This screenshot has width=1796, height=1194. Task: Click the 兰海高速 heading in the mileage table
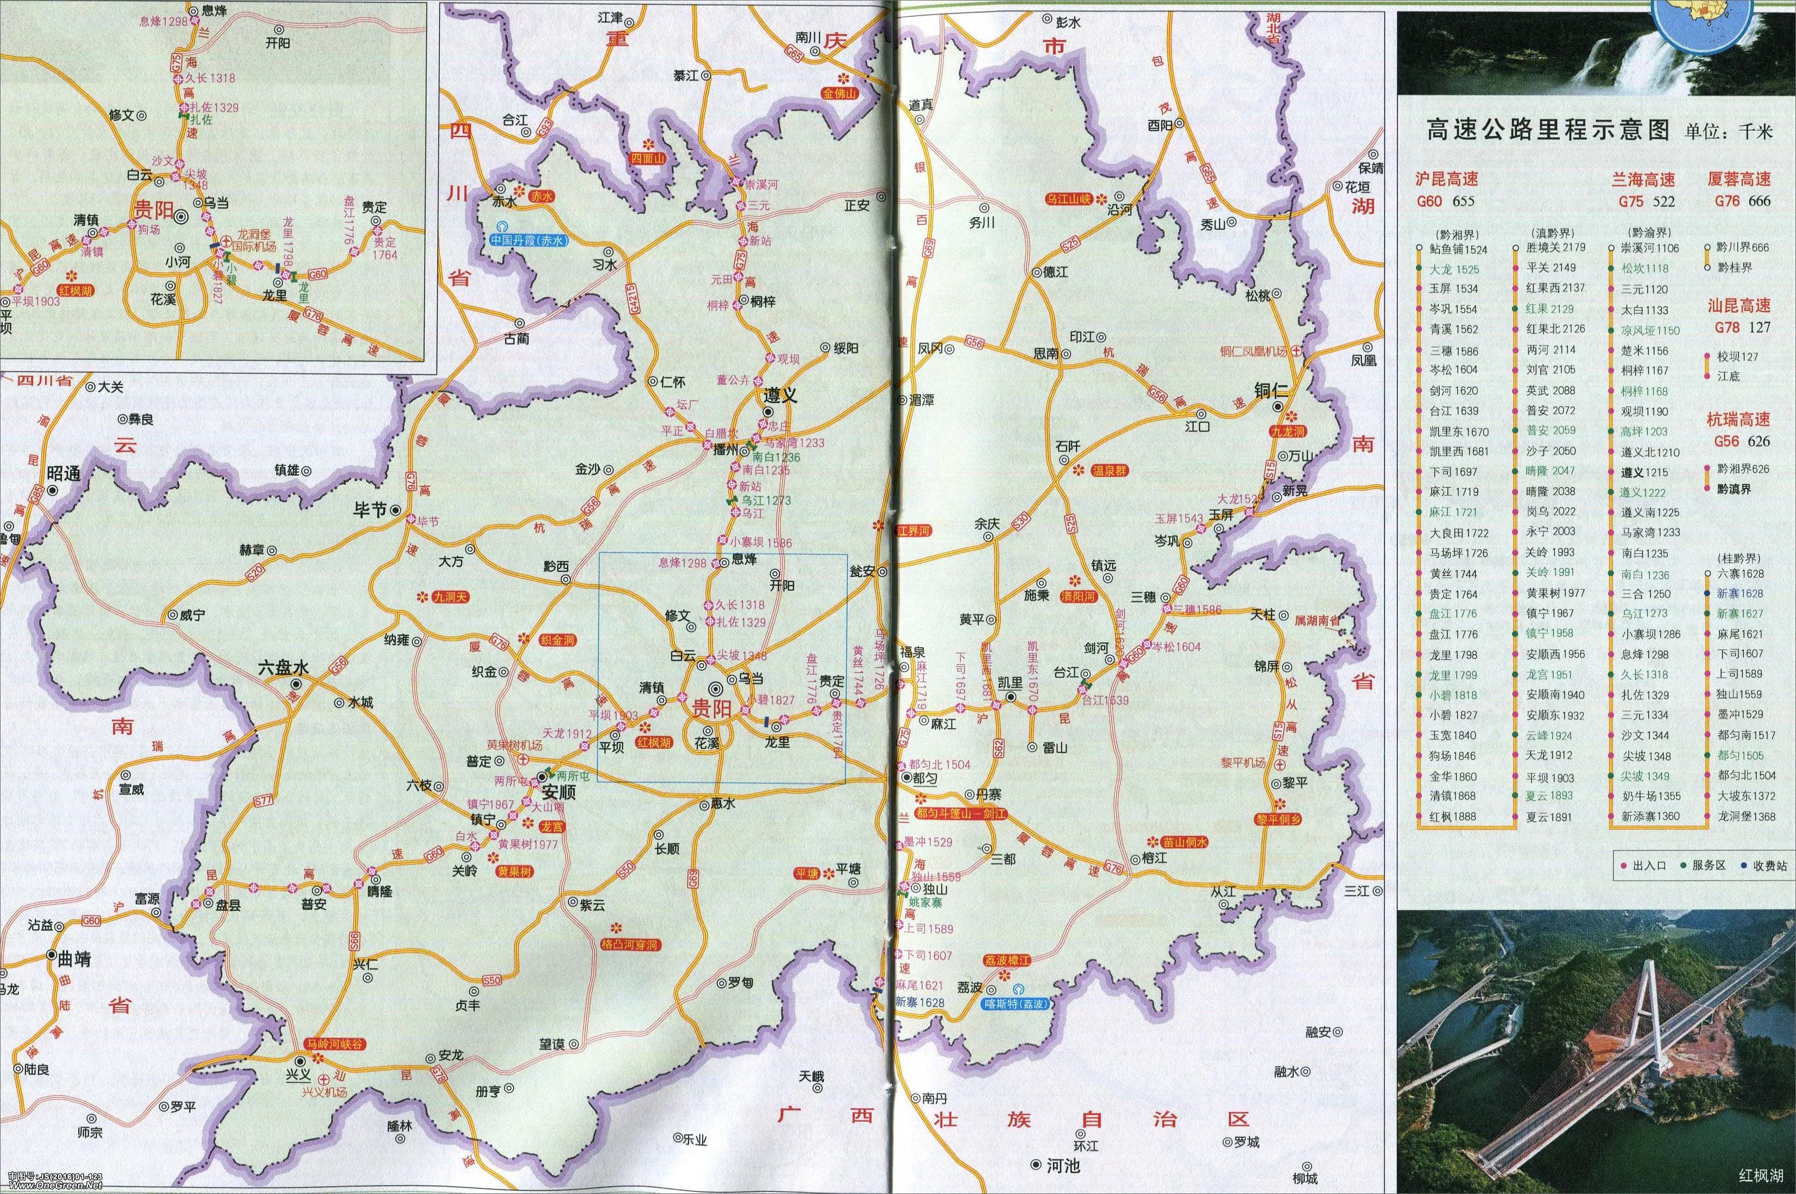tap(1642, 180)
